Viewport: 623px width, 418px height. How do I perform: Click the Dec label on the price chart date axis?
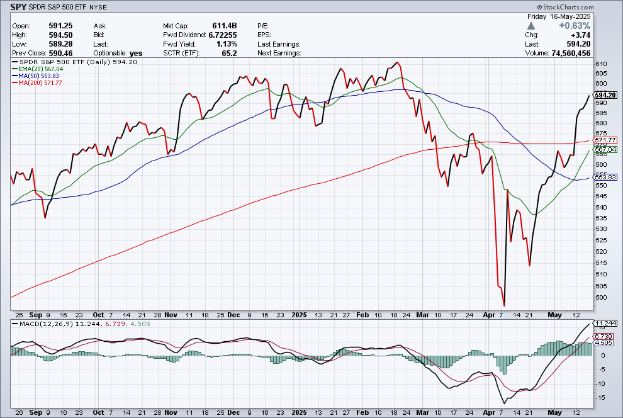coord(233,314)
